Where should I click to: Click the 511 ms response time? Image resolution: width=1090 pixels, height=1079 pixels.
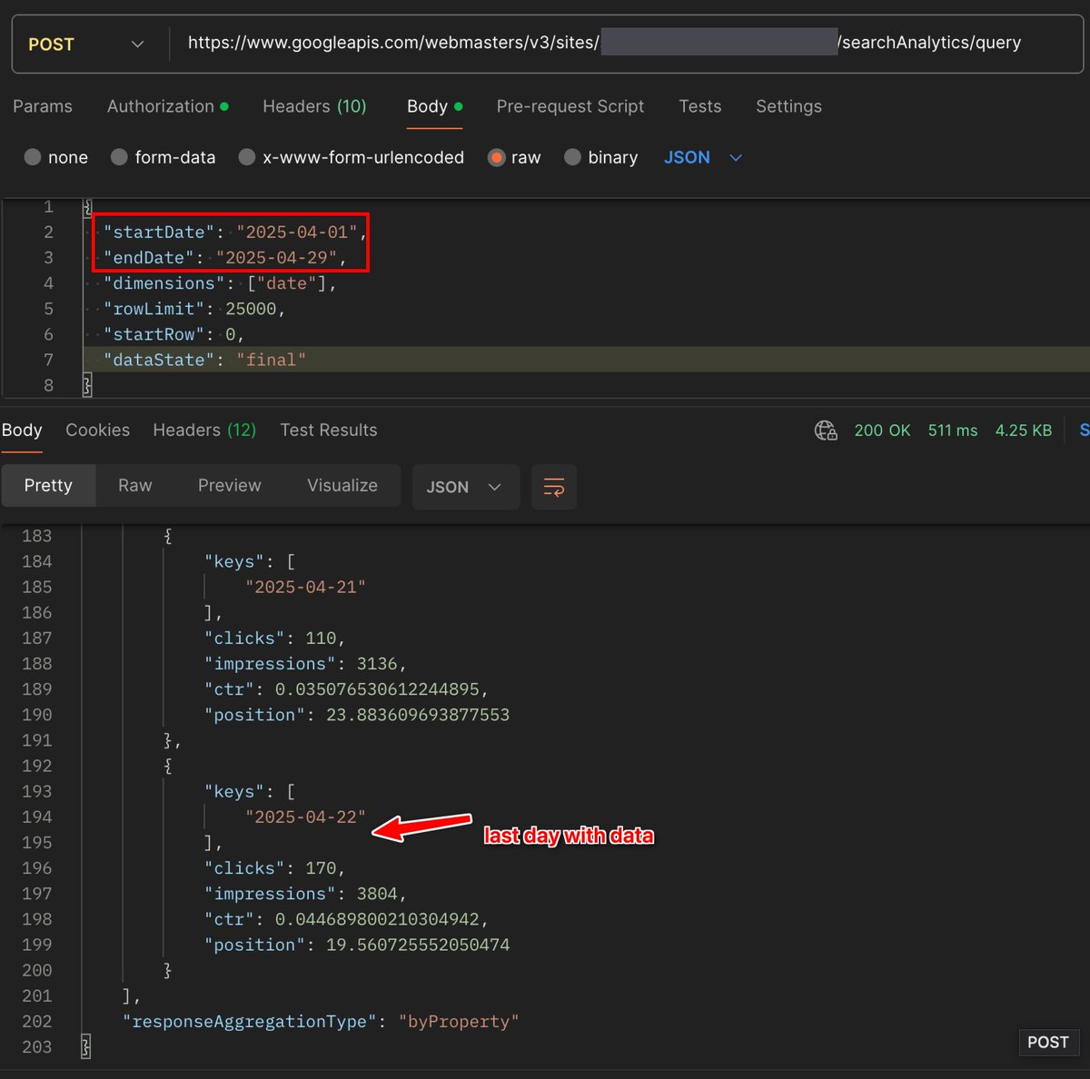(x=953, y=431)
